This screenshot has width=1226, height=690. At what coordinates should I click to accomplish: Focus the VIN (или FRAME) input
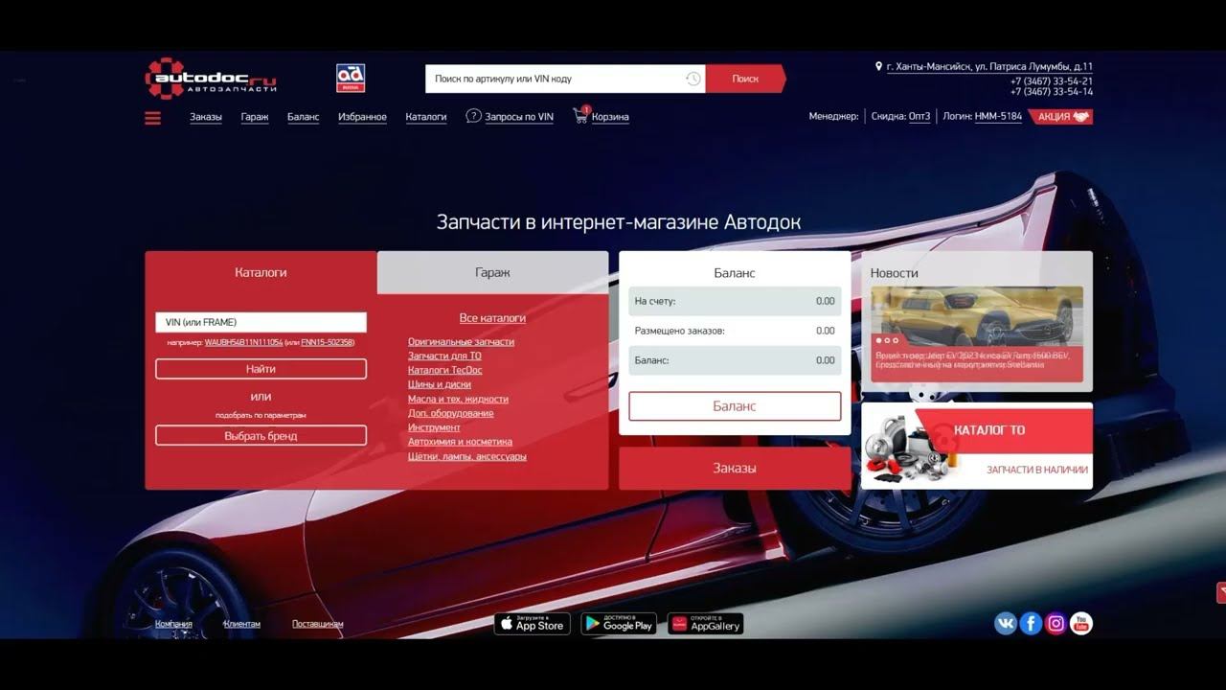click(x=261, y=322)
